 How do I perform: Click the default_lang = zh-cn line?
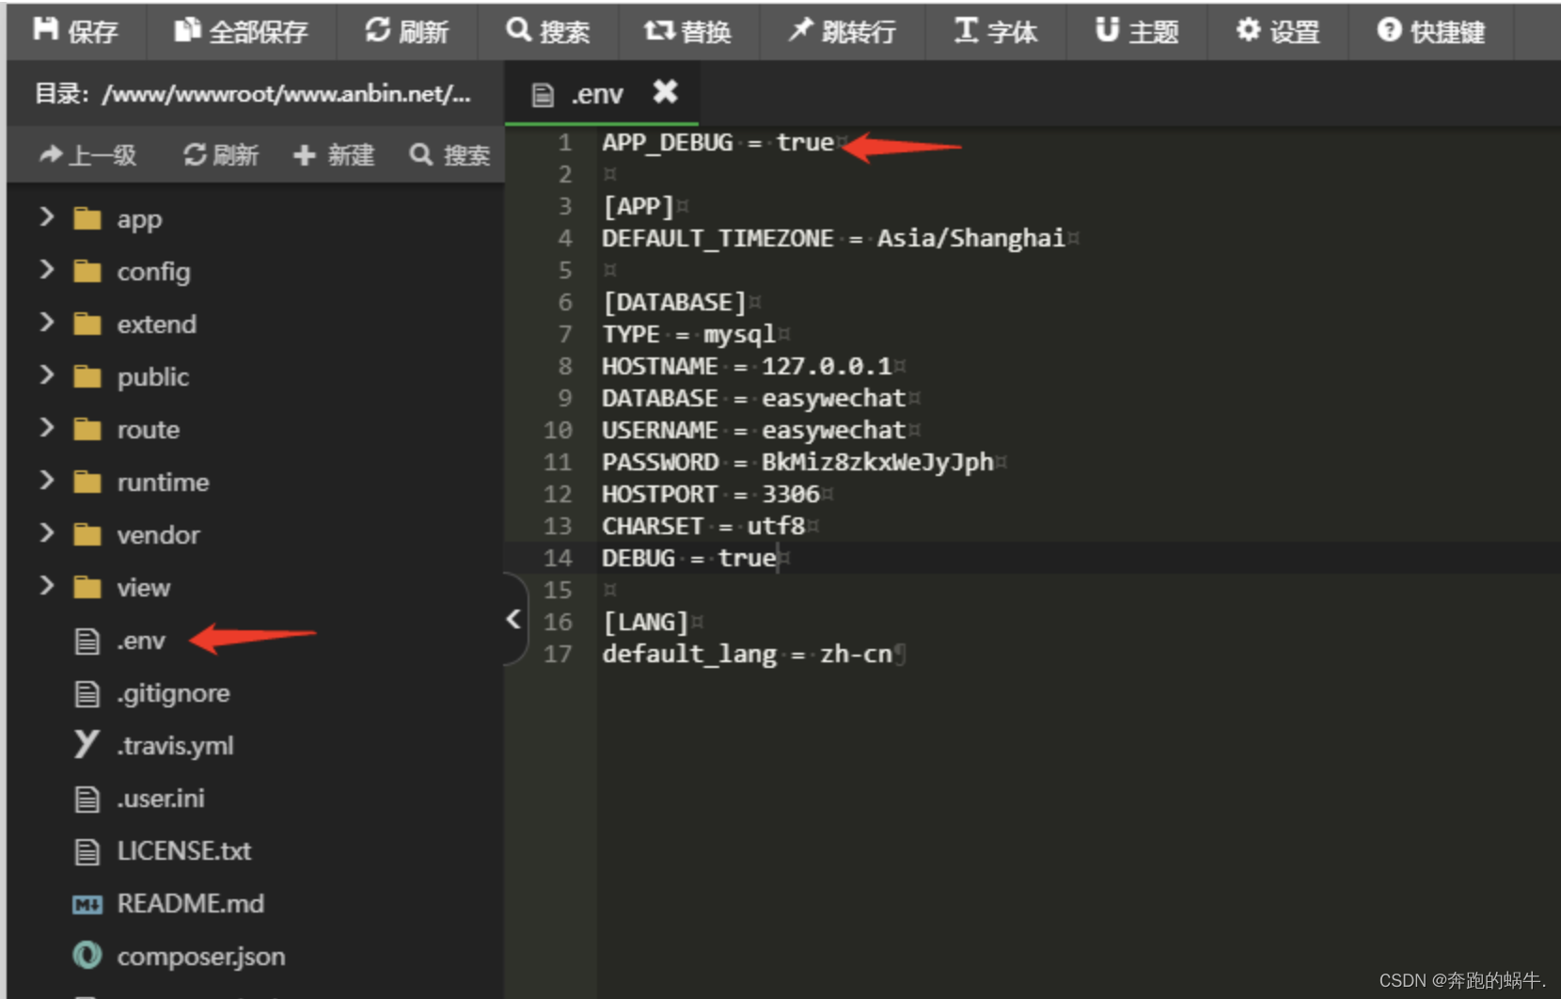[x=748, y=654]
